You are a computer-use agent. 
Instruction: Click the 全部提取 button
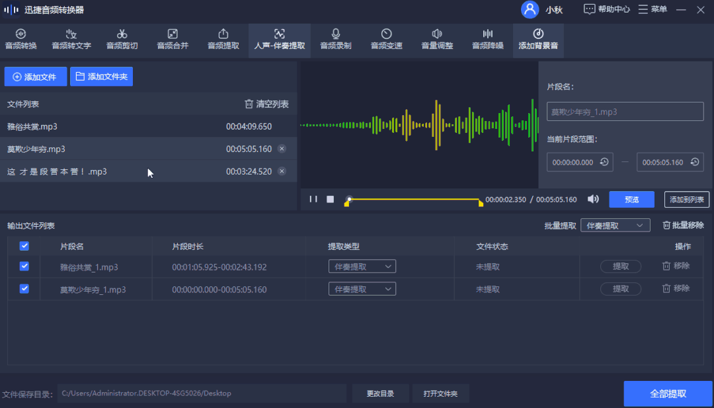coord(668,394)
